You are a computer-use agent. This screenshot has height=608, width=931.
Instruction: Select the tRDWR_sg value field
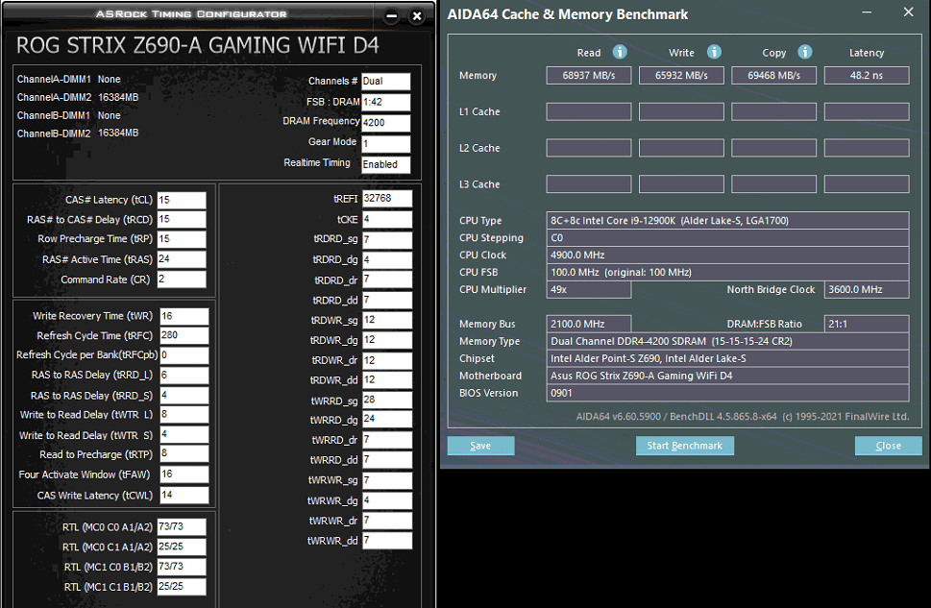pyautogui.click(x=387, y=320)
